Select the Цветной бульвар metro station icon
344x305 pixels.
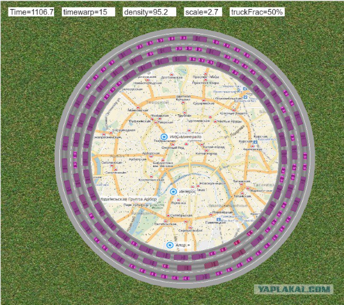183,103
